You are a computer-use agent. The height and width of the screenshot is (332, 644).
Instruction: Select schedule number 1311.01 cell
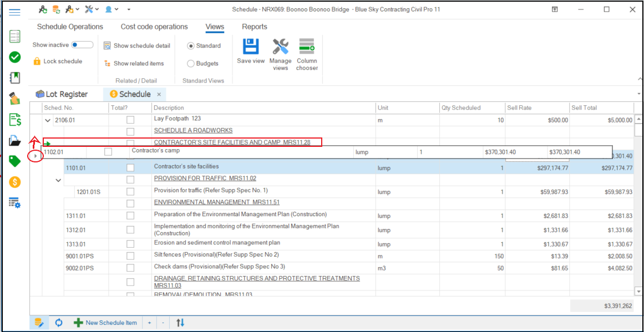tap(86, 216)
